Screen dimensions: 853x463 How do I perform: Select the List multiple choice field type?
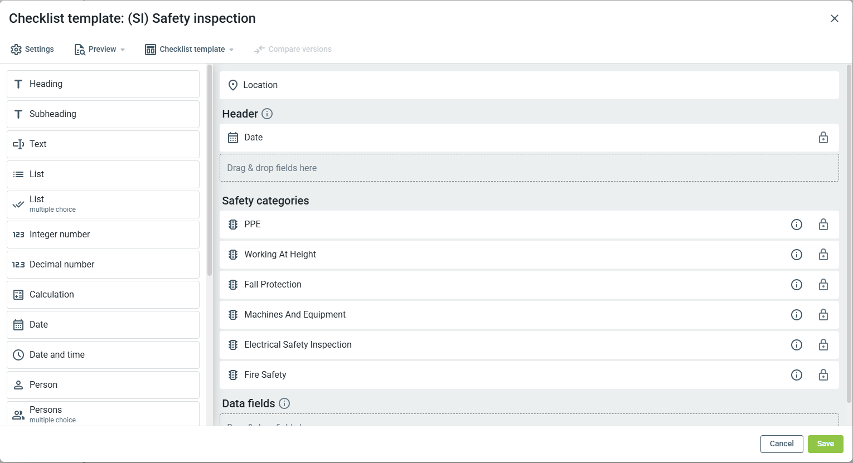tap(103, 204)
